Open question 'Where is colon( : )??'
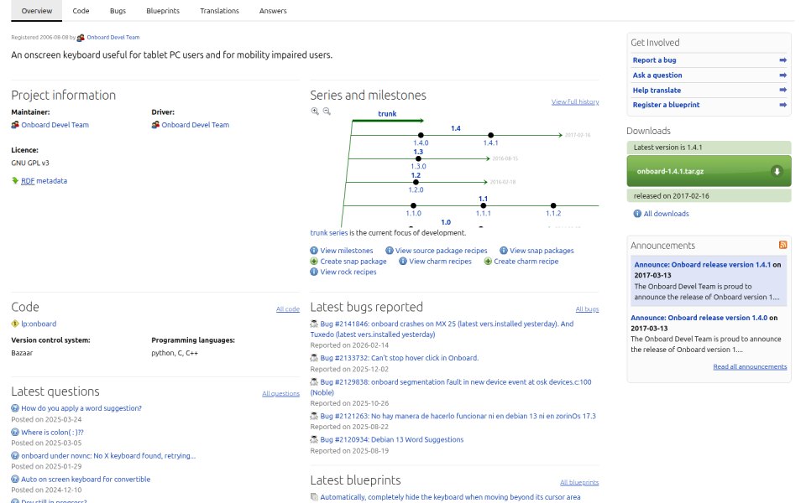 pyautogui.click(x=52, y=433)
